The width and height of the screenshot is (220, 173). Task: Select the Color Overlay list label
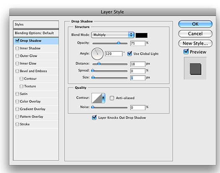(30, 102)
